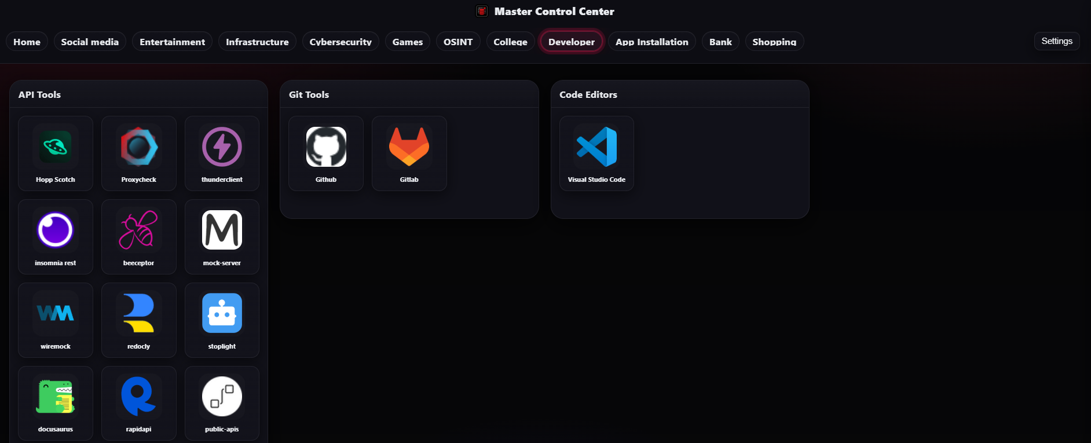The image size is (1091, 443).
Task: Select the active Developer tab
Action: pyautogui.click(x=572, y=42)
